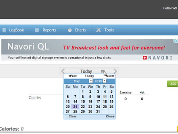Image resolution: width=178 pixels, height=134 pixels.
Task: Select date 17 in calendar
Action: pos(98,102)
